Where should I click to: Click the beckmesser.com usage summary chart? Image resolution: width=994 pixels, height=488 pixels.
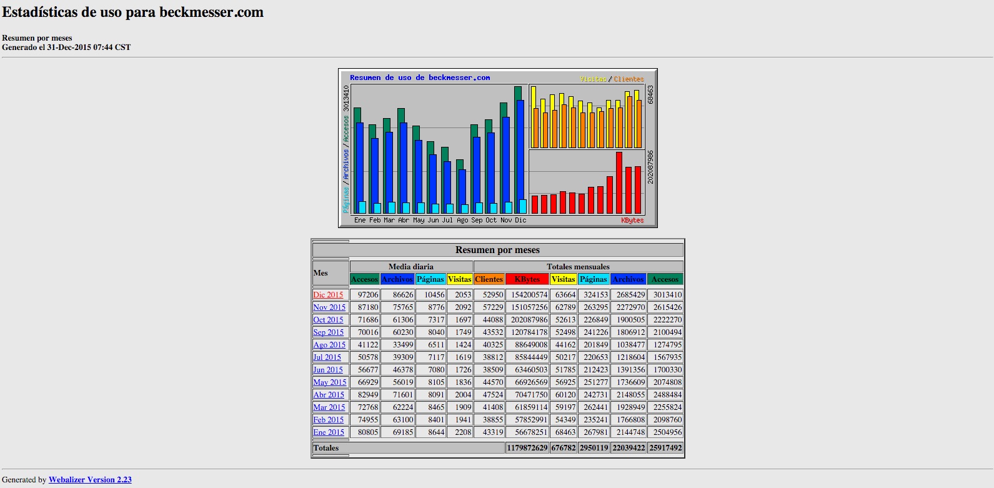pyautogui.click(x=497, y=148)
